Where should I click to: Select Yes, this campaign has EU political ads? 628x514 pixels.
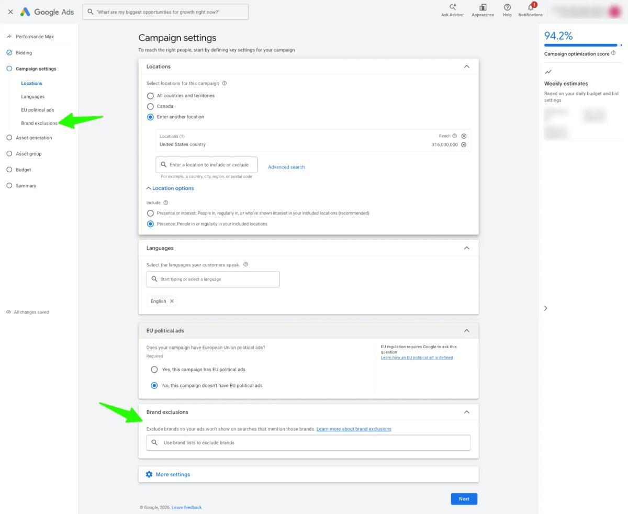pyautogui.click(x=154, y=370)
